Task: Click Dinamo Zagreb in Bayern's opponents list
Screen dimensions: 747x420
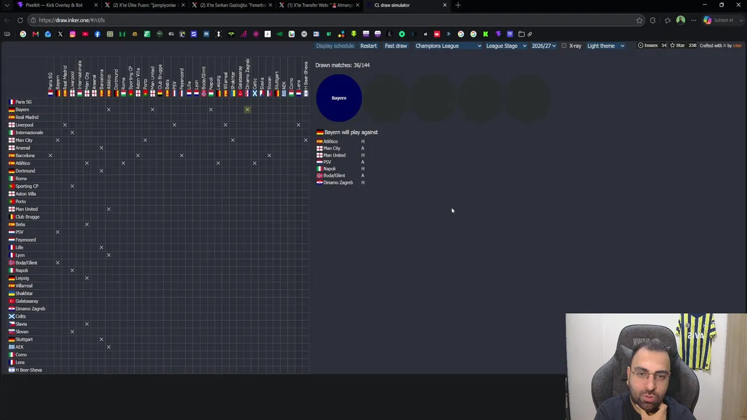Action: (x=335, y=183)
